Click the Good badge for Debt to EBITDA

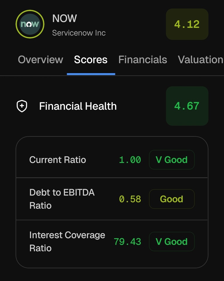click(x=172, y=199)
